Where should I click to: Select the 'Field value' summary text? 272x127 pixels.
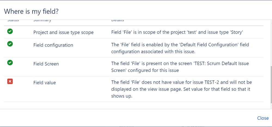pos(45,83)
